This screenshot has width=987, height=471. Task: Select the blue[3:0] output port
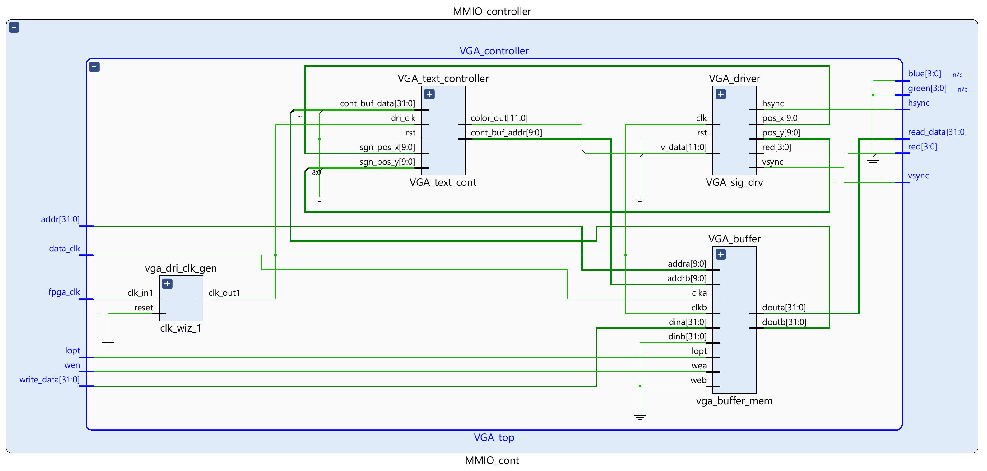[924, 74]
